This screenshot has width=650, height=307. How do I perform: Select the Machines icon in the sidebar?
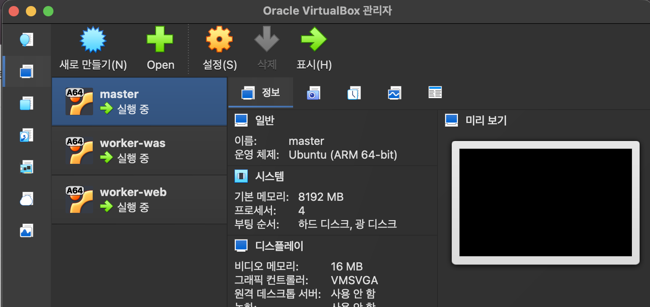click(26, 71)
